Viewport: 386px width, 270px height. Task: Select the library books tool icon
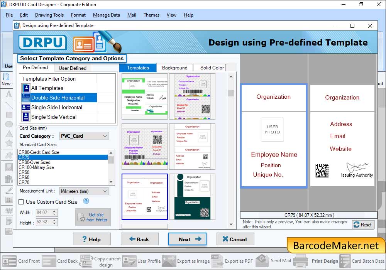pyautogui.click(x=9, y=179)
